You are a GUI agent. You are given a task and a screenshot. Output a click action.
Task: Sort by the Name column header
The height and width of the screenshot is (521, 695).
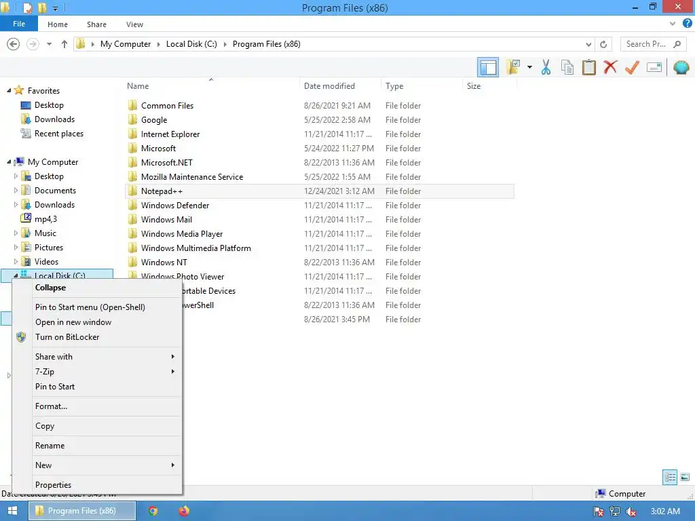pyautogui.click(x=211, y=86)
